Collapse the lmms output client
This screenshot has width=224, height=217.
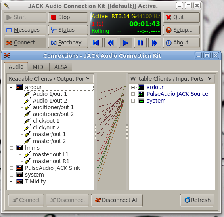click(x=11, y=148)
